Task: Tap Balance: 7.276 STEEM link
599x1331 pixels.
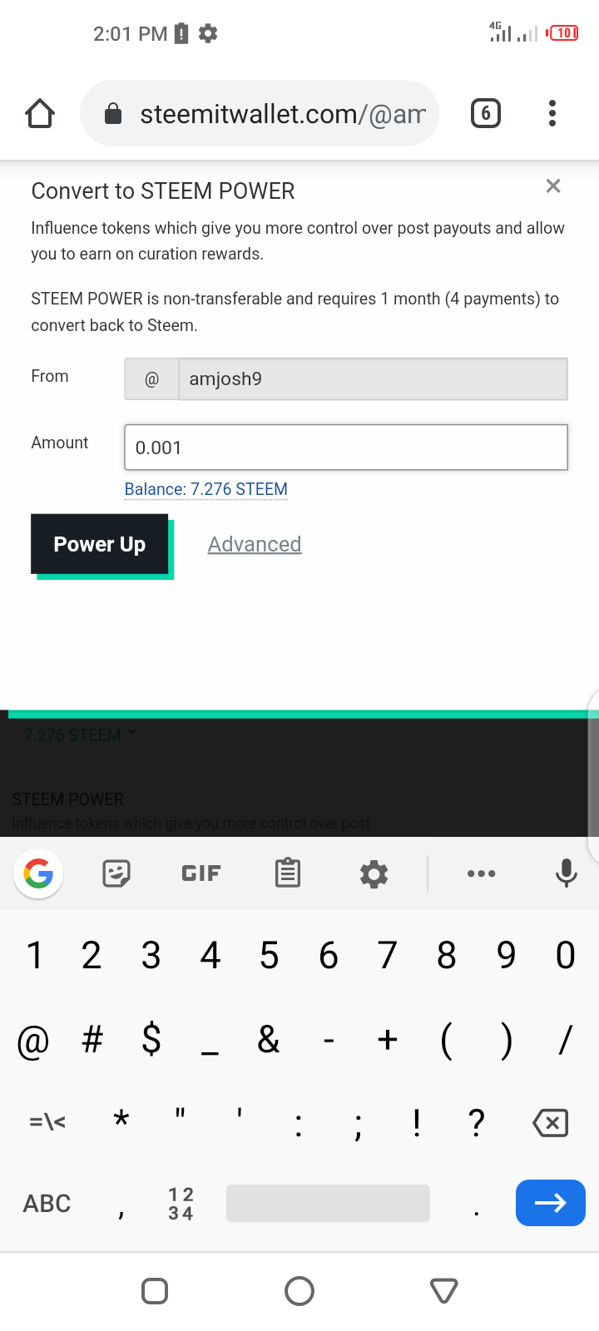Action: point(206,489)
